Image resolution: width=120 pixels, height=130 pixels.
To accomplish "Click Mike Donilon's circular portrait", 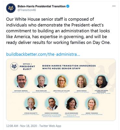I will [x=41, y=81].
